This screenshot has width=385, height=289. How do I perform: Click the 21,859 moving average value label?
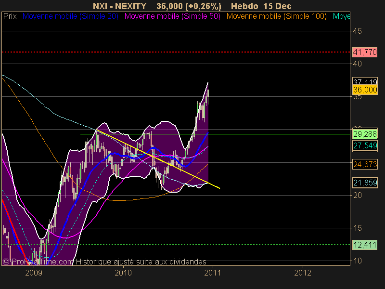pos(365,183)
